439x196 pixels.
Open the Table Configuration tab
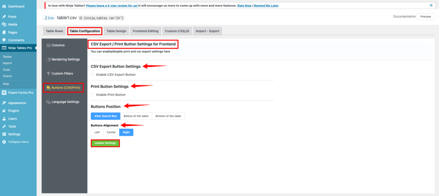tap(85, 31)
